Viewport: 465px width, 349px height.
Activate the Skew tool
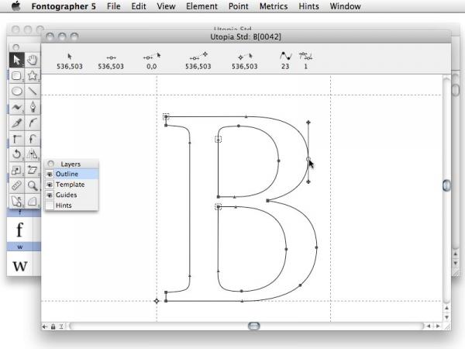click(33, 170)
